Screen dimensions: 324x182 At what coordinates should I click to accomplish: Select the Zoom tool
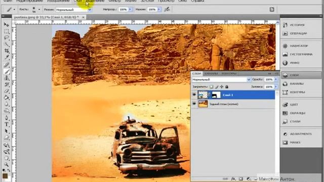click(x=7, y=164)
